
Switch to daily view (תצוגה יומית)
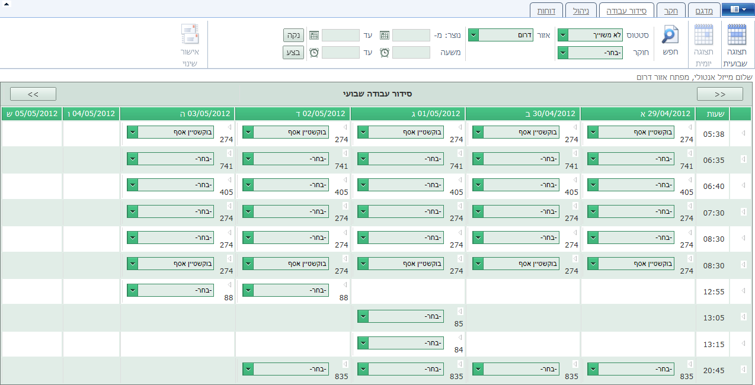[x=703, y=45]
